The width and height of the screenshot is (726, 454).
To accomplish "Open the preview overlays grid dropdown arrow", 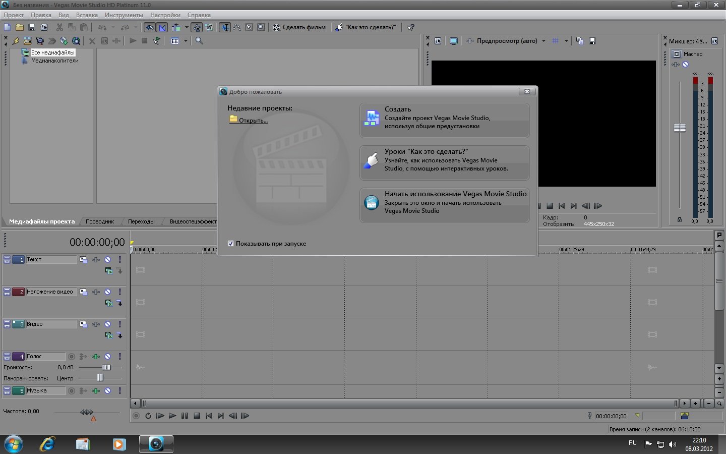I will point(566,41).
